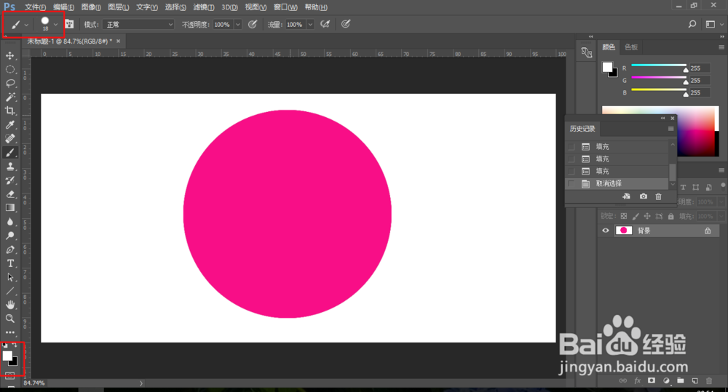Create new document from current state
This screenshot has width=728, height=392.
pos(626,196)
